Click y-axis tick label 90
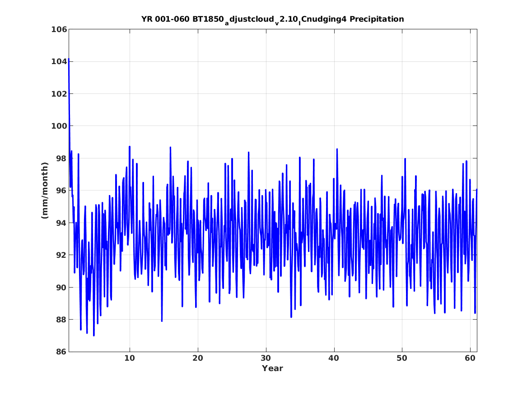Image resolution: width=527 pixels, height=395 pixels. [61, 288]
